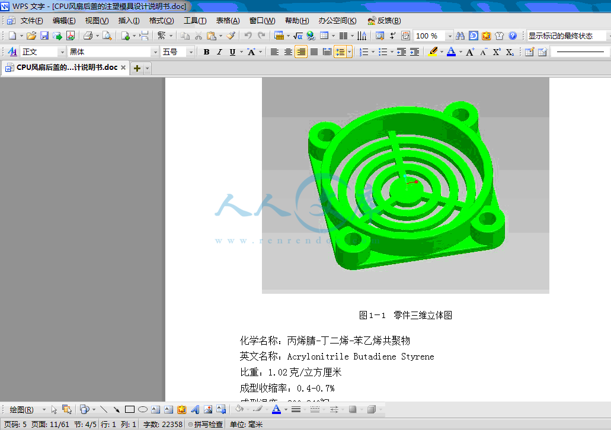Apply superscript formatting
The height and width of the screenshot is (430, 611).
tap(497, 52)
